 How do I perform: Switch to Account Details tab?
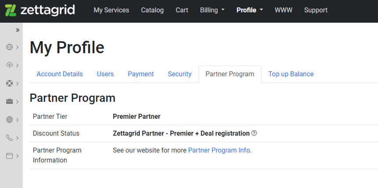click(x=59, y=74)
